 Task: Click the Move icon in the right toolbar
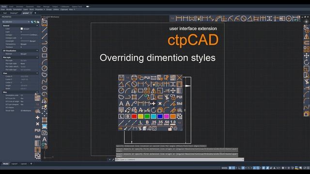pos(307,56)
